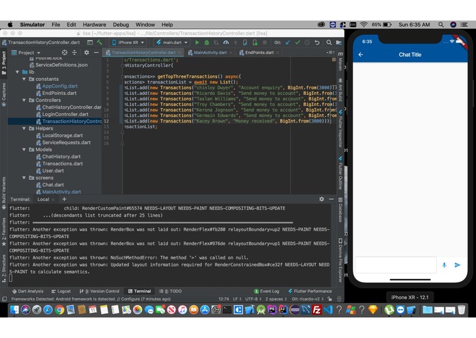The height and width of the screenshot is (338, 476).
Task: Open Finder from the Dock
Action: 14,310
